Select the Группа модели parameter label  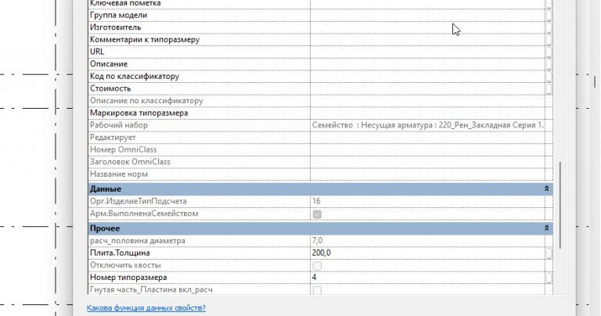pyautogui.click(x=118, y=16)
